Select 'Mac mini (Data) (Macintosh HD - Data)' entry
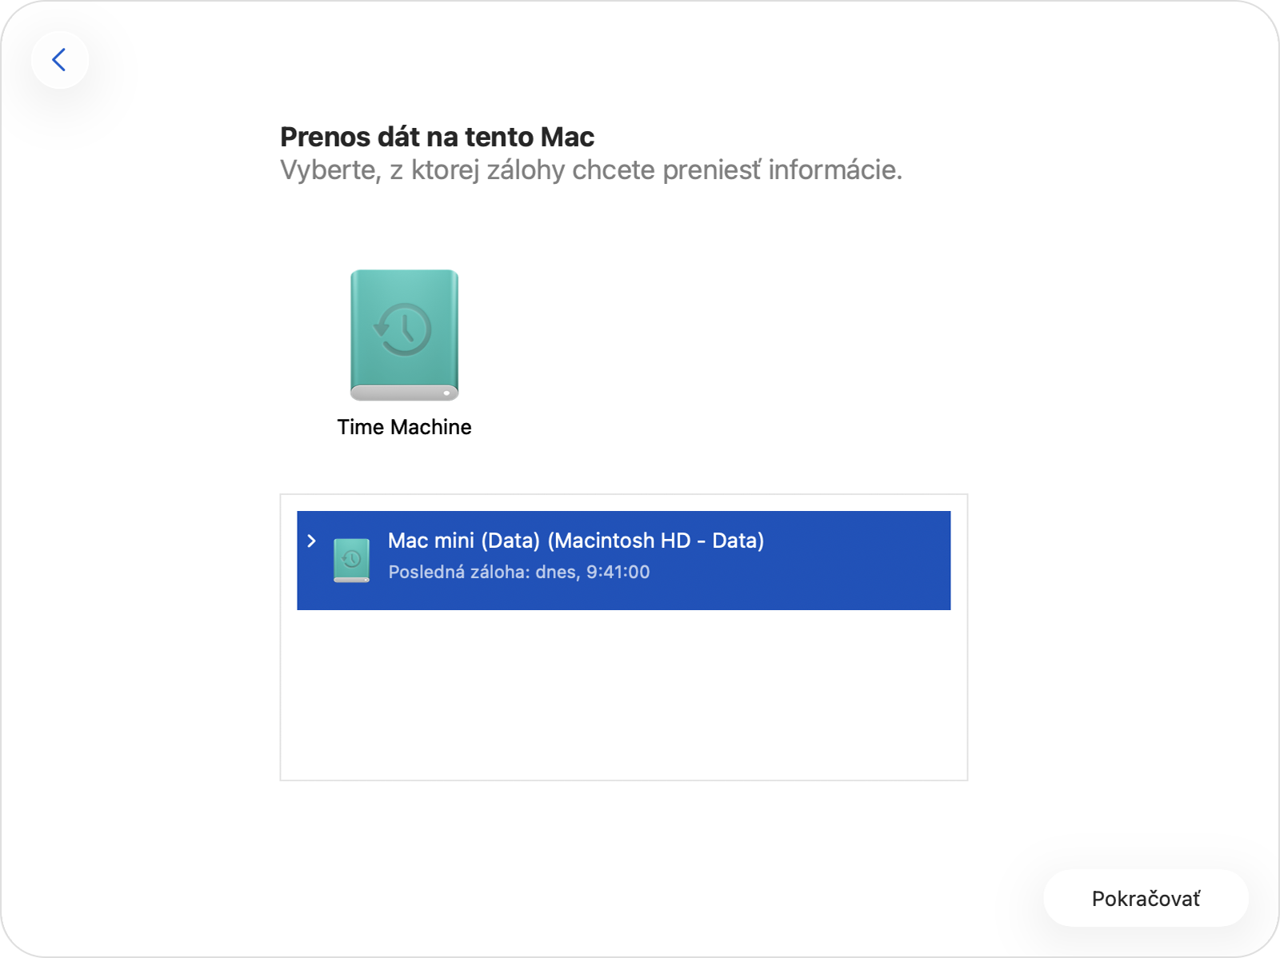 pyautogui.click(x=623, y=560)
